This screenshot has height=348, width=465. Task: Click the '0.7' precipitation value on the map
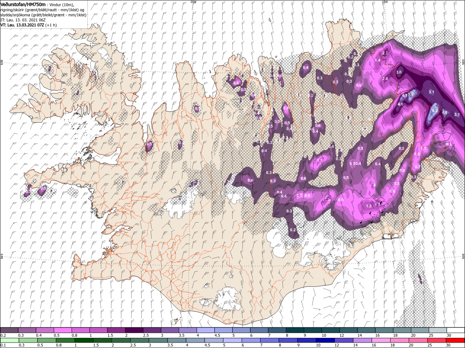[x=417, y=167]
